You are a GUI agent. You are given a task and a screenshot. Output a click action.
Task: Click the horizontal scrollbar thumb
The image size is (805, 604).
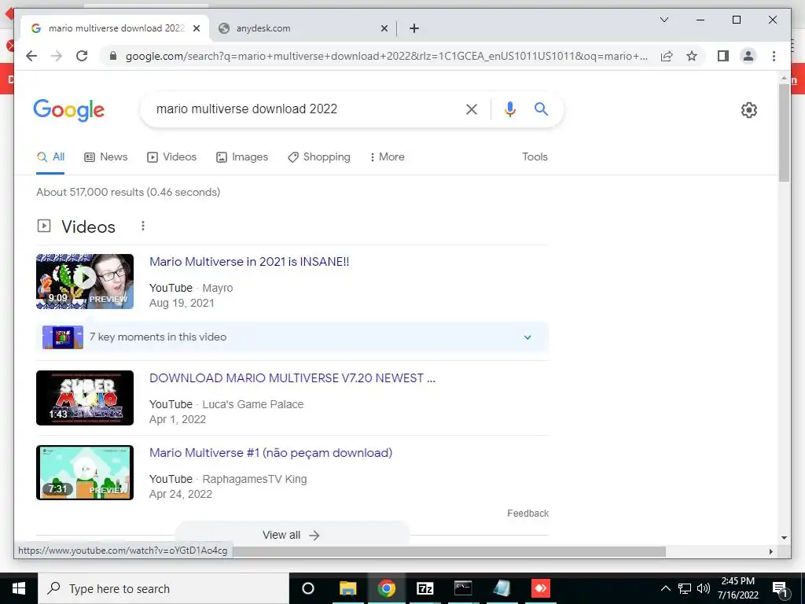pos(449,551)
